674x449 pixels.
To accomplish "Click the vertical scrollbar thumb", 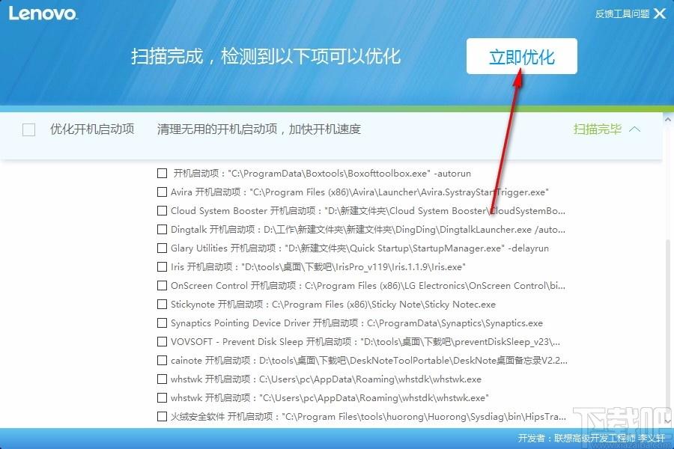I will point(669,329).
